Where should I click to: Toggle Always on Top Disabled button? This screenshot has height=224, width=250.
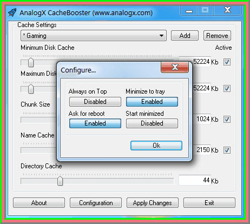pos(95,102)
